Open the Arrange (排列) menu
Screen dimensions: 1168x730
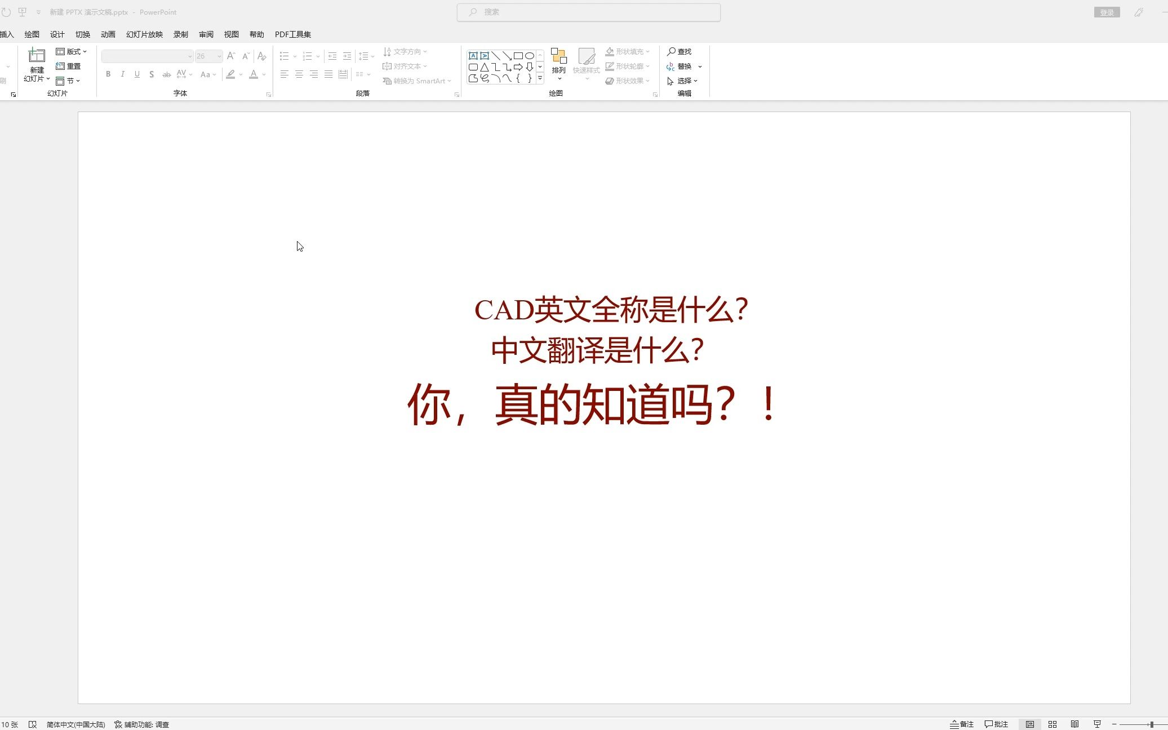tap(559, 64)
